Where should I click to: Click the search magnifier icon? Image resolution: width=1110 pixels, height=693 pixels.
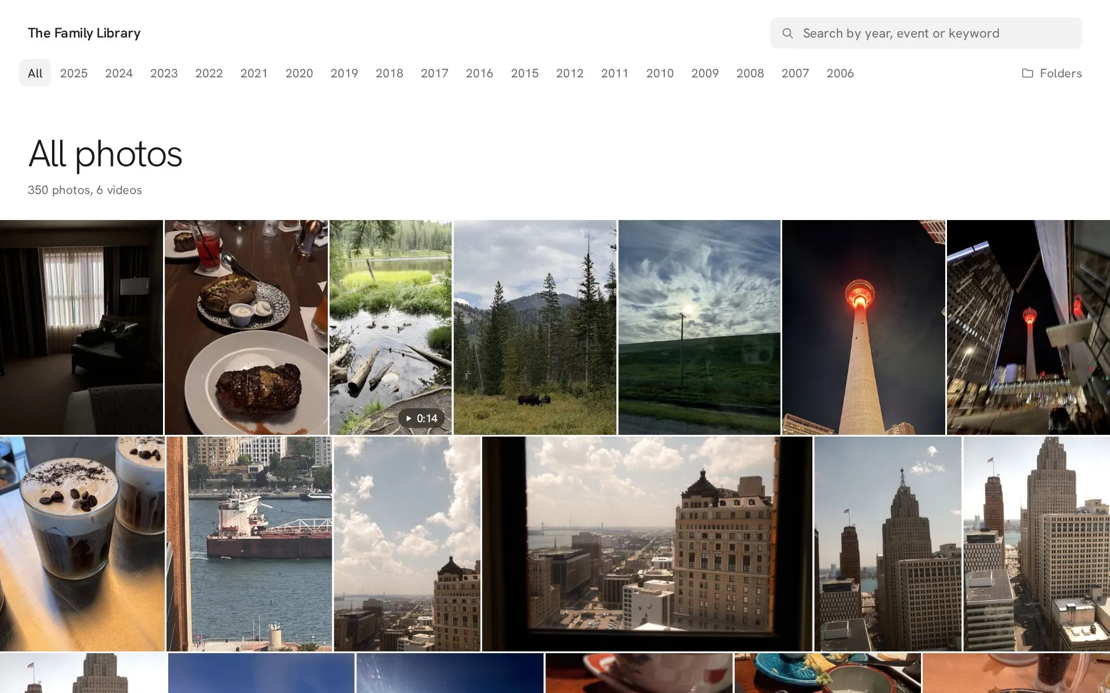(787, 33)
